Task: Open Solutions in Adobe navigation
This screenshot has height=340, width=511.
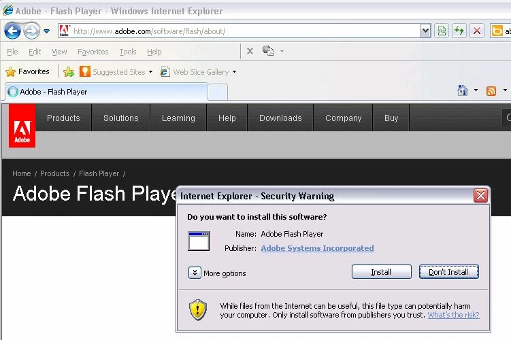Action: click(x=121, y=118)
